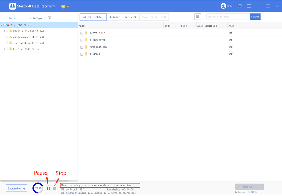Select the KeyPass folder icon in tree
The height and width of the screenshot is (196, 282).
tap(11, 49)
